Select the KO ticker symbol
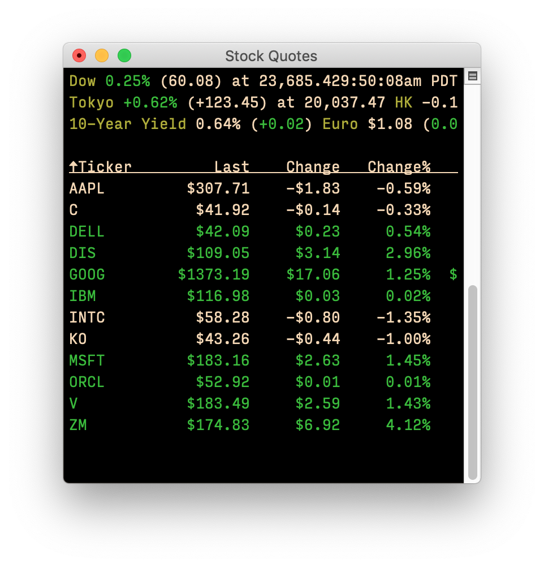Viewport: 544px width, 567px height. (77, 339)
